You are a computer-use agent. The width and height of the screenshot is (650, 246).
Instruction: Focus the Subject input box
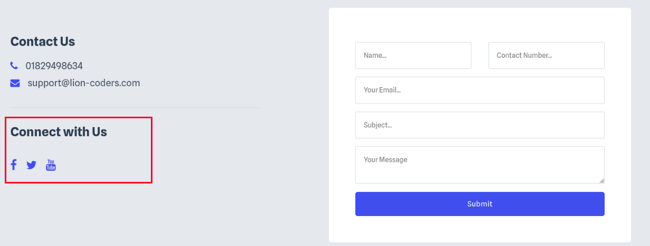(480, 125)
